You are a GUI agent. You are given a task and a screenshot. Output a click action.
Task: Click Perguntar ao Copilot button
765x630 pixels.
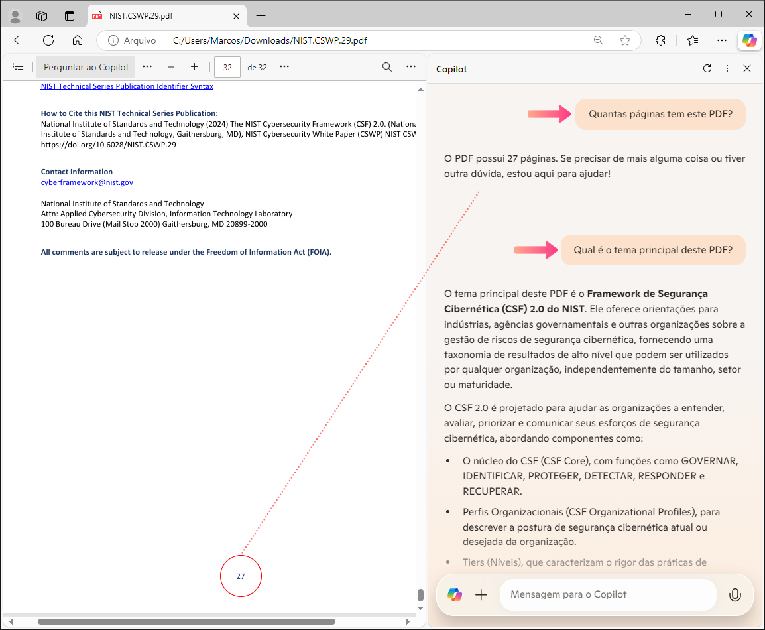[86, 67]
